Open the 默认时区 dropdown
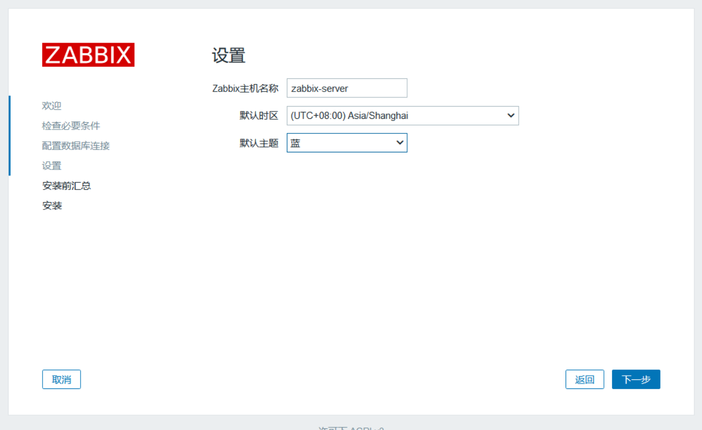 point(402,116)
